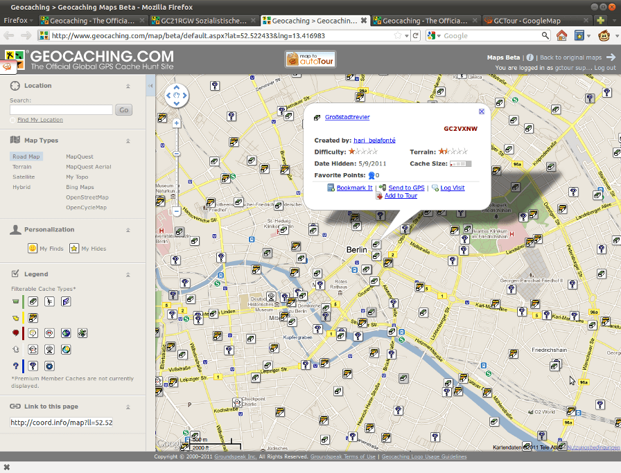Click the map zoom slider handle

pyautogui.click(x=177, y=154)
